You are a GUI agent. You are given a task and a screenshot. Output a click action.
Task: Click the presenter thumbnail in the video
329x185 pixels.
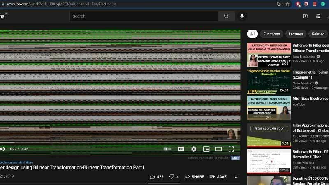tap(232, 134)
